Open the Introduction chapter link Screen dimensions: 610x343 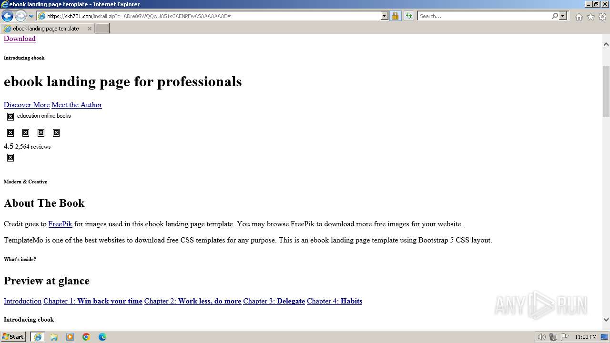click(x=22, y=301)
